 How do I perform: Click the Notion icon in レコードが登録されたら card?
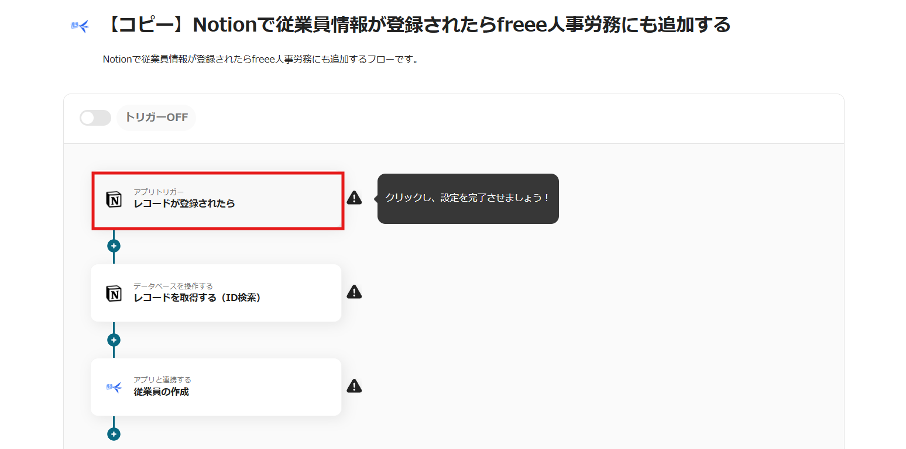[x=114, y=199]
